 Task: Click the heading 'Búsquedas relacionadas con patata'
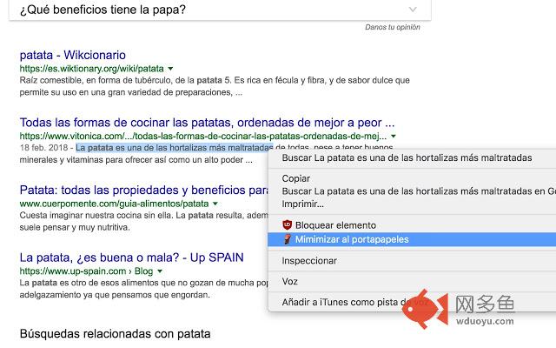coord(115,334)
